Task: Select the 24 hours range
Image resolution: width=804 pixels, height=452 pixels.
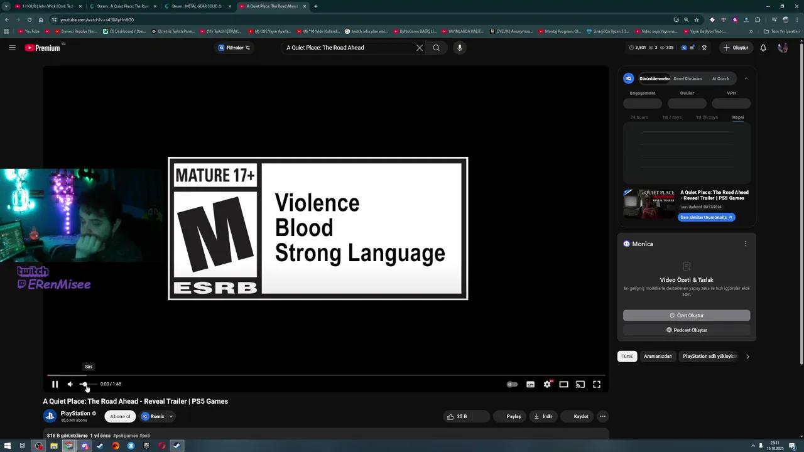Action: [639, 117]
